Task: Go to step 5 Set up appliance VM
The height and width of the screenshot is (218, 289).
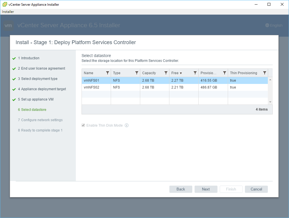Action: pyautogui.click(x=37, y=99)
